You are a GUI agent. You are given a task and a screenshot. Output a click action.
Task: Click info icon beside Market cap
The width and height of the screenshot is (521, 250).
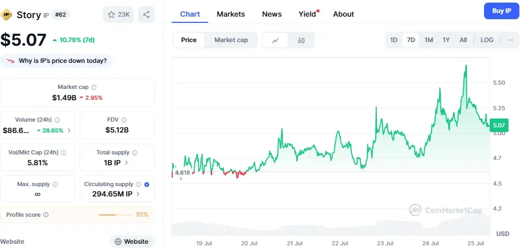(94, 87)
